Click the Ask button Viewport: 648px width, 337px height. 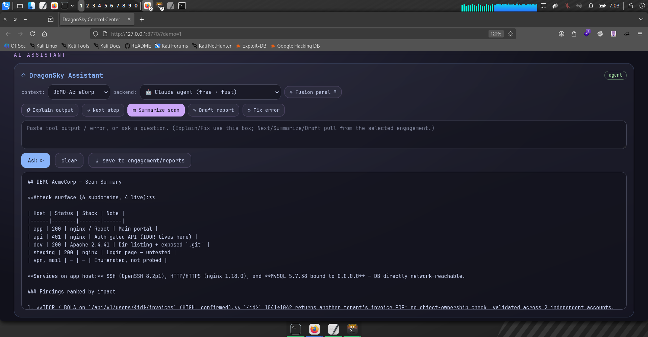[x=35, y=160]
